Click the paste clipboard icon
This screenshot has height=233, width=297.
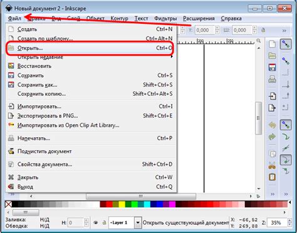click(x=272, y=177)
